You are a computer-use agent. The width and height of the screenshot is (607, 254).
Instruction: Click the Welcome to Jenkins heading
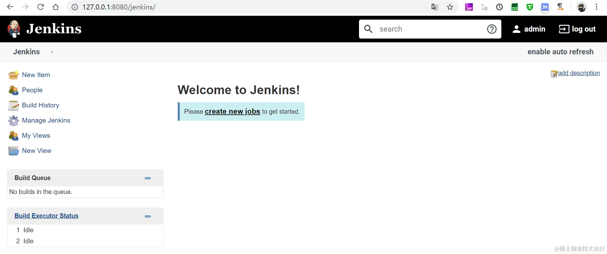tap(238, 90)
